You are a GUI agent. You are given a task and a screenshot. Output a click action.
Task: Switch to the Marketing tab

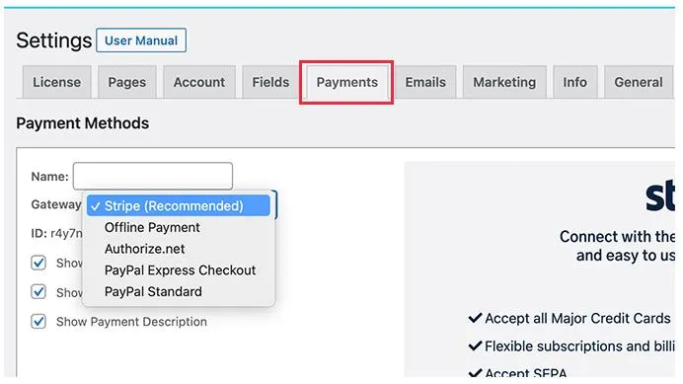point(504,82)
